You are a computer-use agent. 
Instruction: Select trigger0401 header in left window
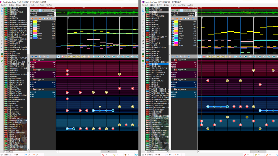point(43,90)
